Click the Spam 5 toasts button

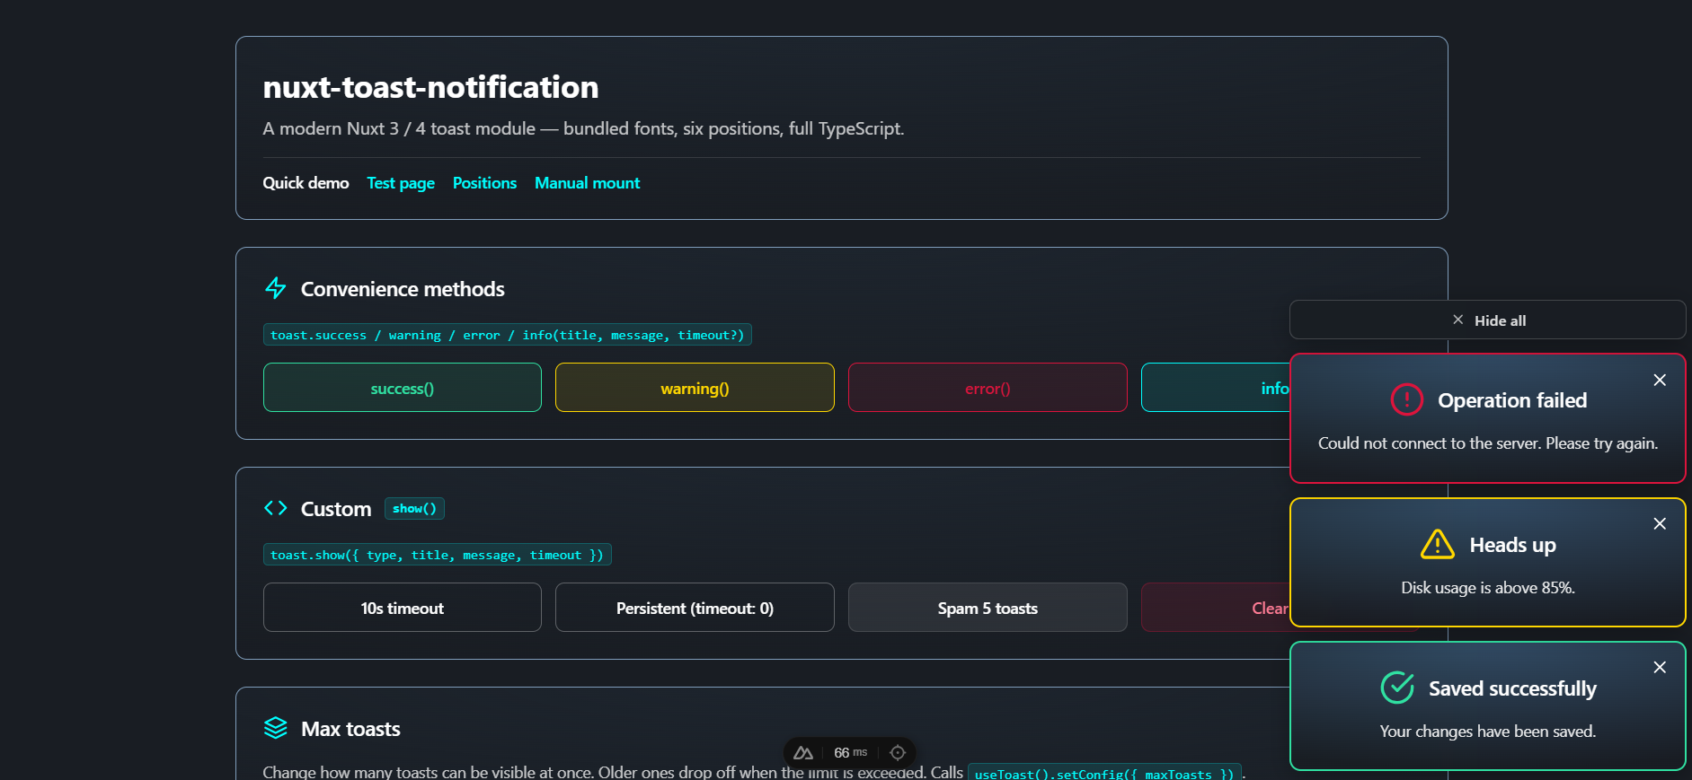click(988, 608)
